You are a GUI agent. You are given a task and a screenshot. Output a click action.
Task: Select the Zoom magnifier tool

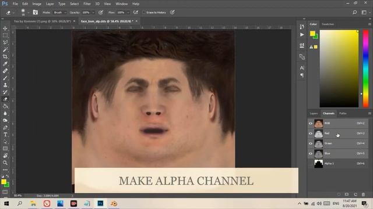click(5, 163)
